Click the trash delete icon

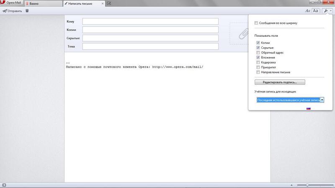coord(27,11)
